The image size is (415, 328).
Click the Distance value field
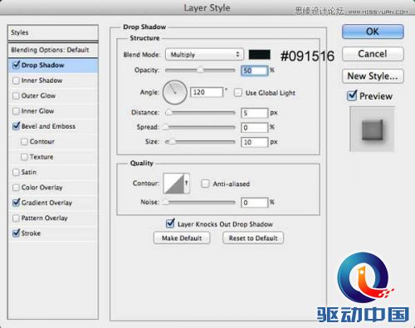(254, 113)
